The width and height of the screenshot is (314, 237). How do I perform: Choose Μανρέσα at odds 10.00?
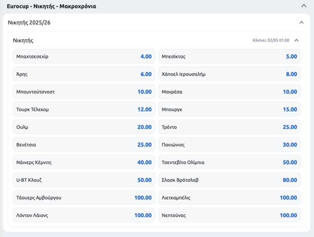coord(229,92)
